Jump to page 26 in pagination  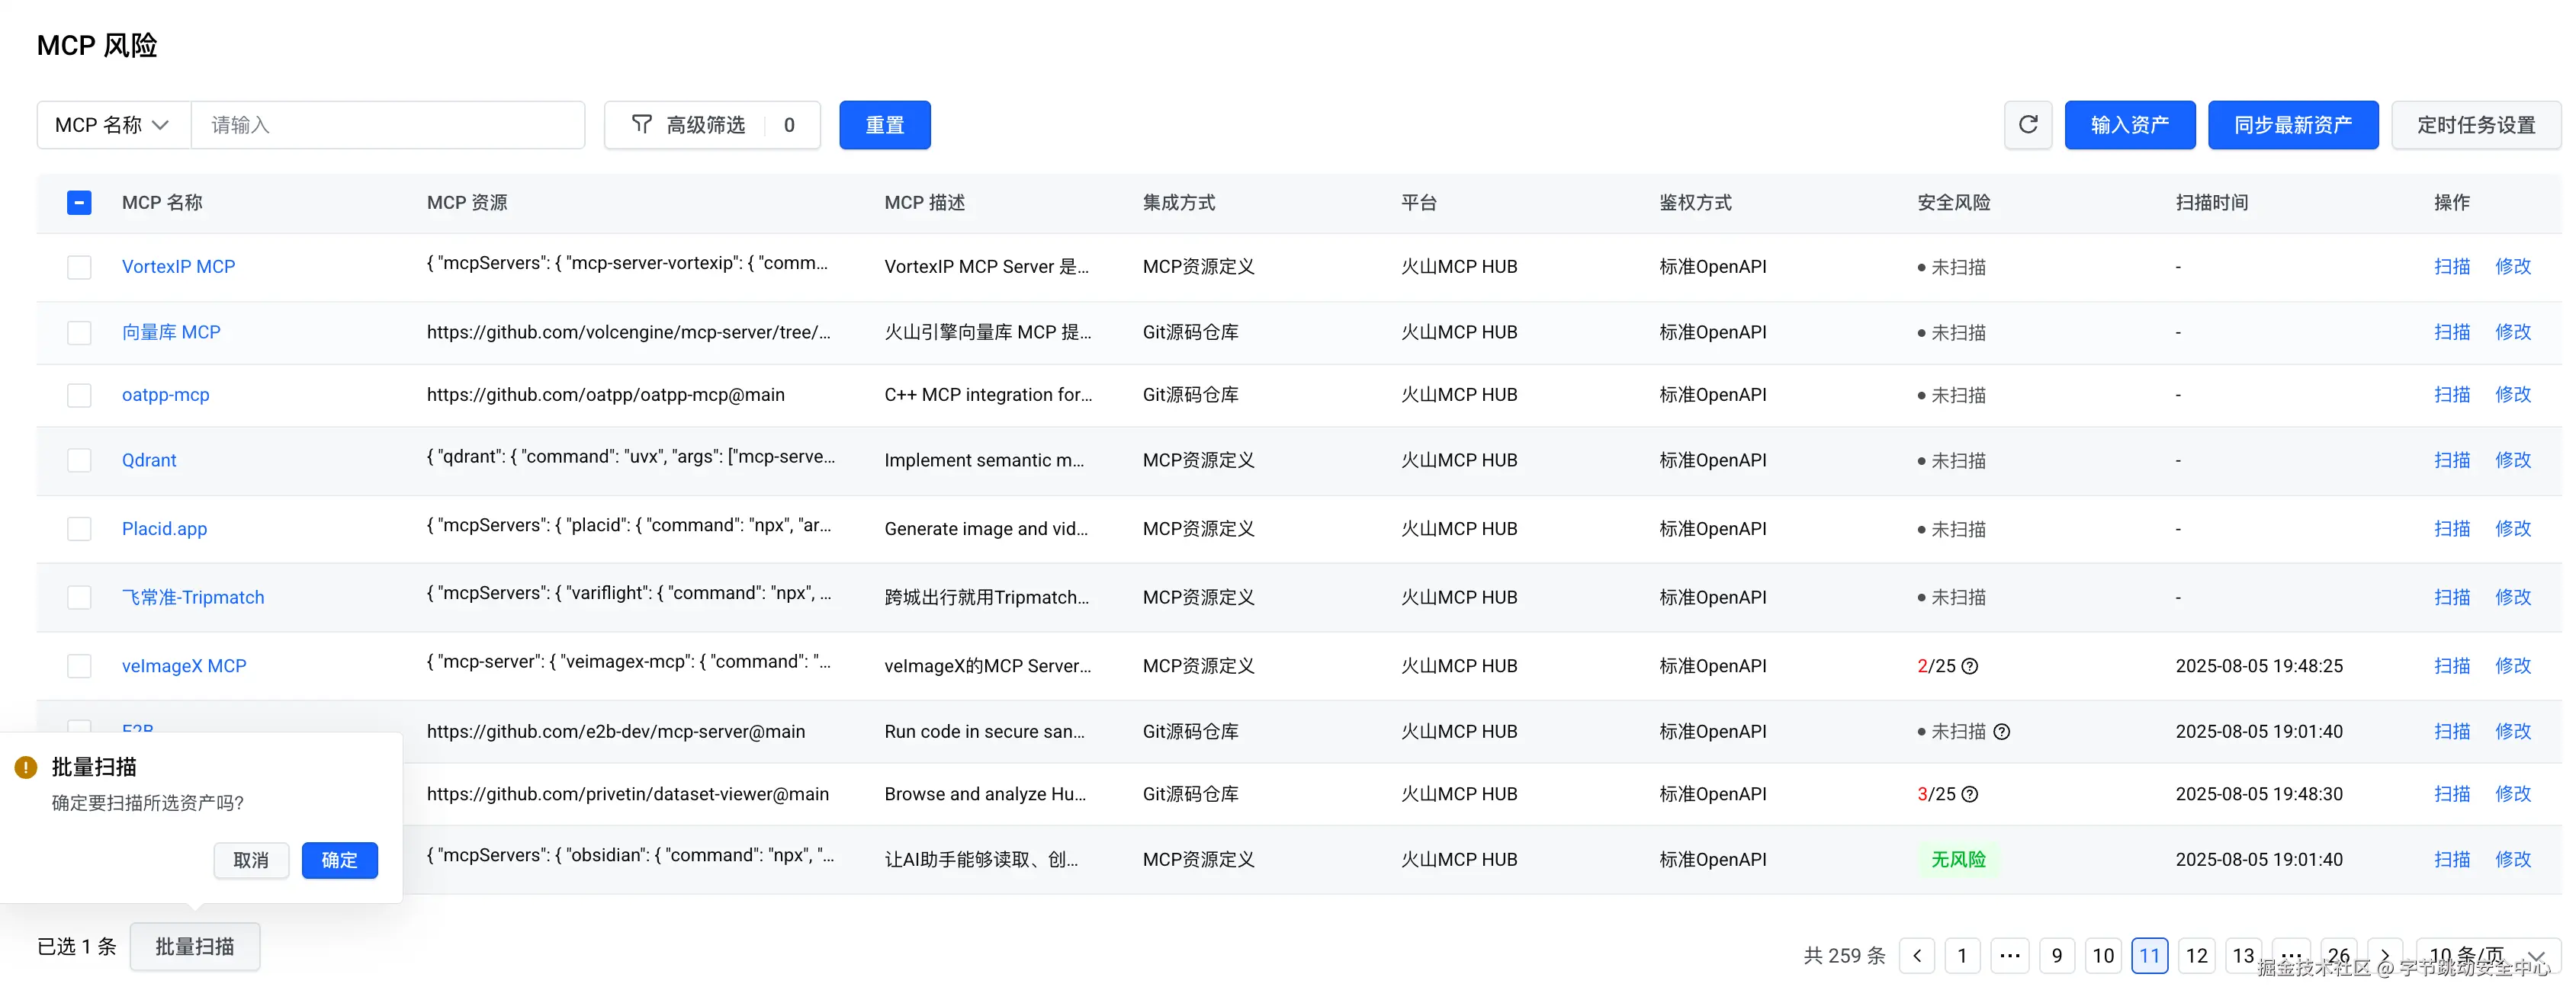click(2338, 955)
